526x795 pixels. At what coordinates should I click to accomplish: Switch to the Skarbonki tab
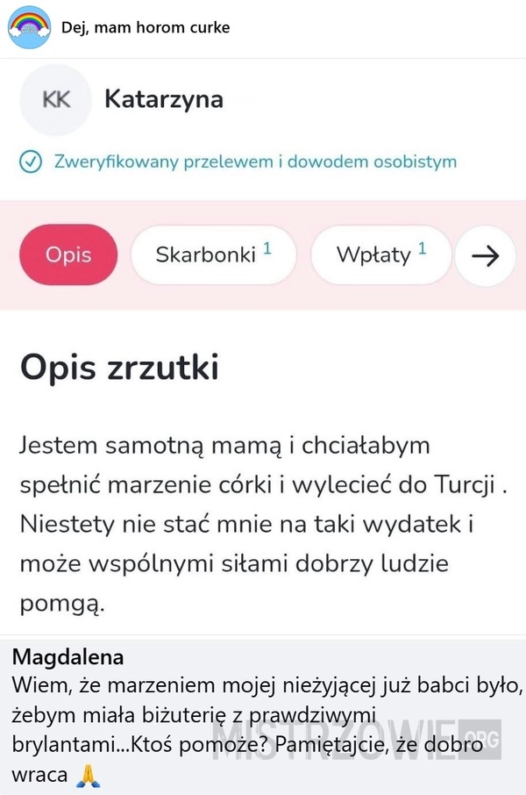click(x=213, y=254)
